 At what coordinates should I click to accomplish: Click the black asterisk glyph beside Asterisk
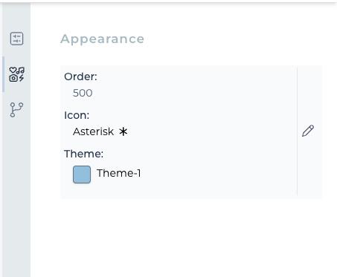(x=123, y=131)
